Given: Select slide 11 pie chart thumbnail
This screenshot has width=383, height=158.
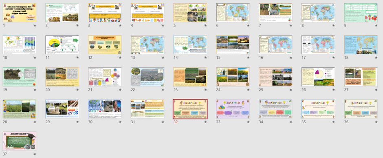Looking at the screenshot, I should coord(62,45).
